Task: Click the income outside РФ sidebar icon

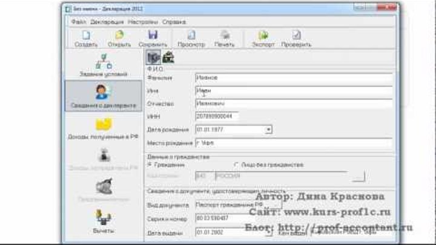Action: click(104, 155)
